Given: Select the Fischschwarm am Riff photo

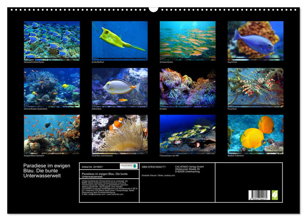Looking at the screenshot, I should point(187,134).
